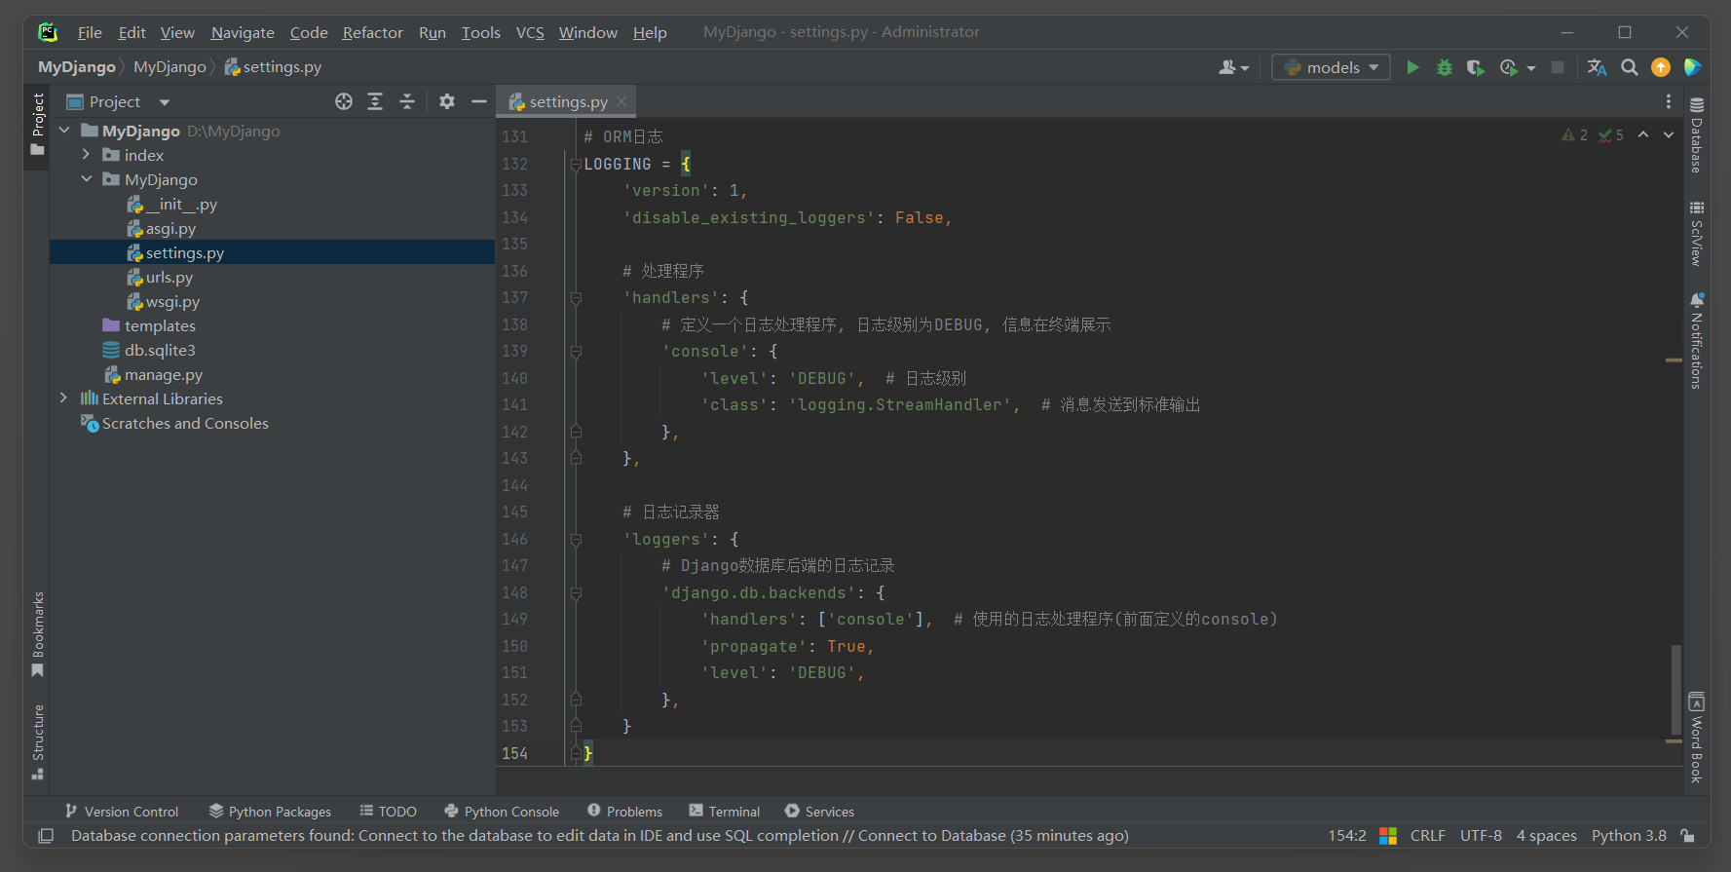1731x872 pixels.
Task: Click Python 3.8 interpreter status entry
Action: (1629, 836)
